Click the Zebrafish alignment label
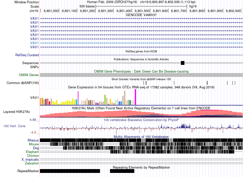The height and width of the screenshot is (177, 243). coord(32,163)
